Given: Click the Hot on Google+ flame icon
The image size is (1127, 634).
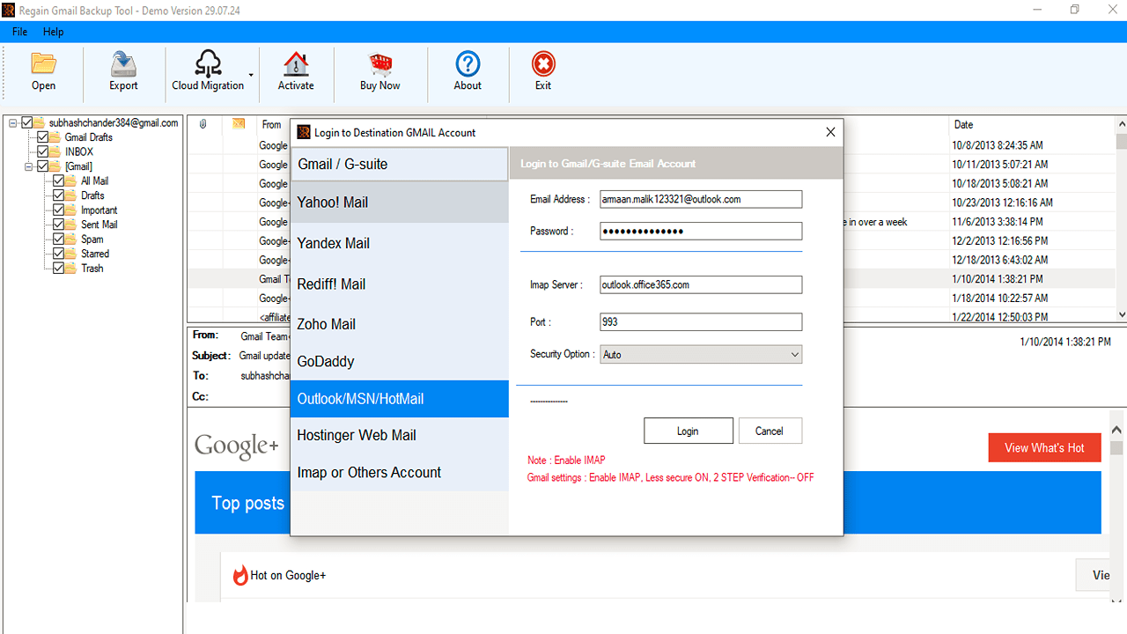Looking at the screenshot, I should point(240,575).
